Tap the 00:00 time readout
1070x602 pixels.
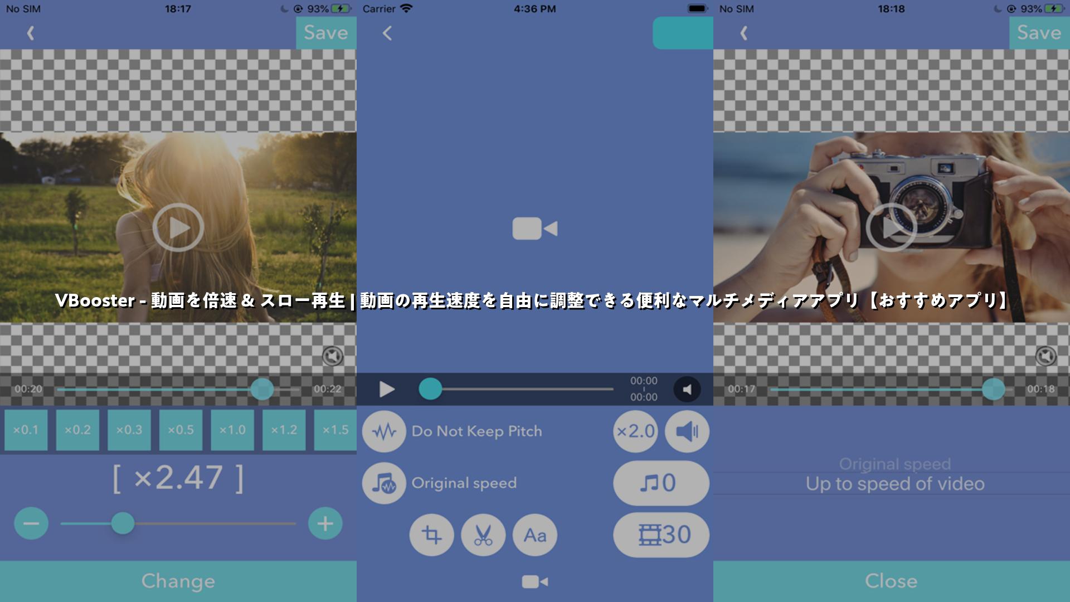pyautogui.click(x=644, y=389)
